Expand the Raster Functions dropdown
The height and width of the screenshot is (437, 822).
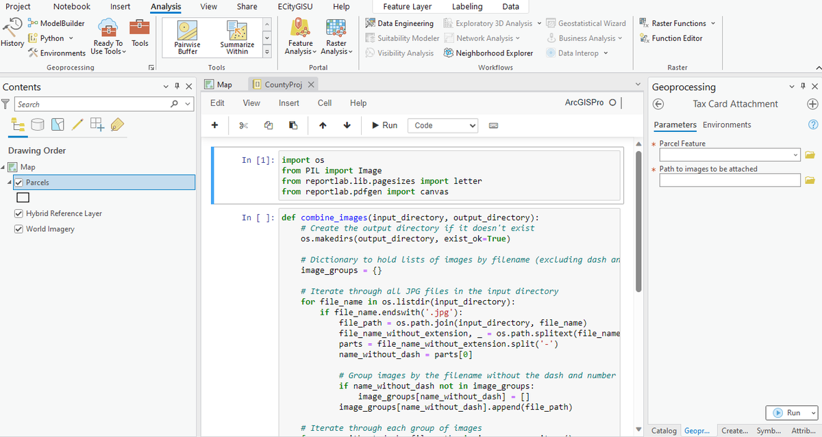coord(713,23)
